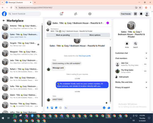Open the Zoe conversation
The height and width of the screenshot is (123, 153).
pos(21,79)
